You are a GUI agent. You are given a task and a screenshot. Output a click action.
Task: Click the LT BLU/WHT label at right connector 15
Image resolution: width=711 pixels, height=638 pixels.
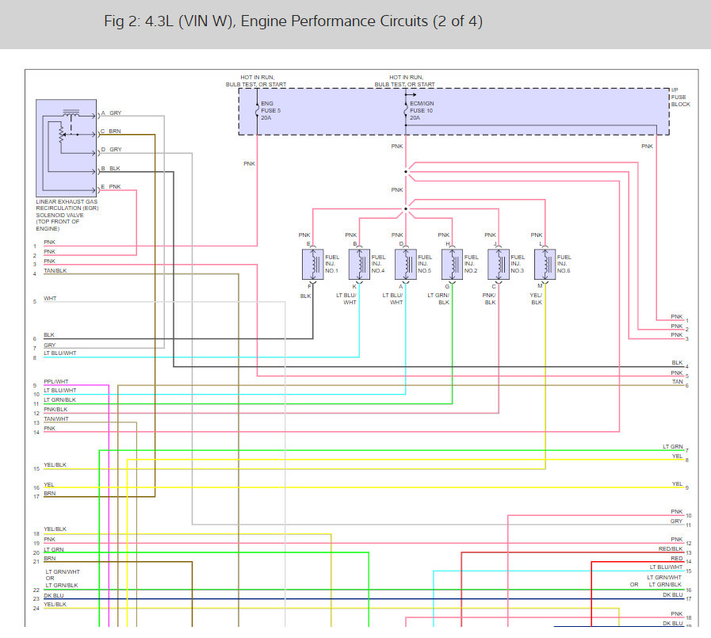666,567
